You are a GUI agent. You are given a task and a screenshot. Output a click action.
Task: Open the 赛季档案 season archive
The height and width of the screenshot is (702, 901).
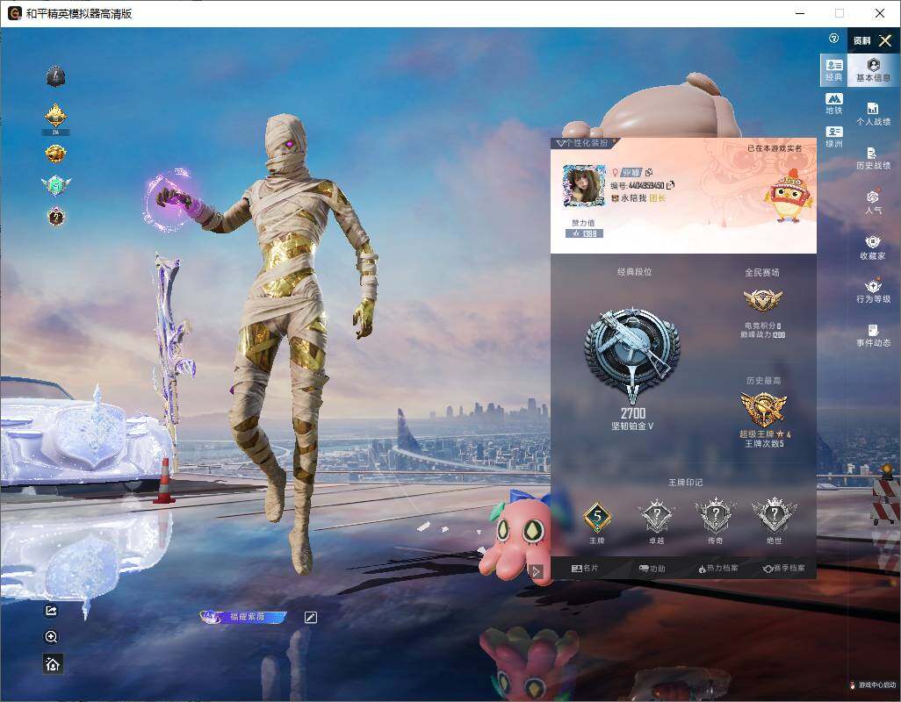[x=784, y=569]
